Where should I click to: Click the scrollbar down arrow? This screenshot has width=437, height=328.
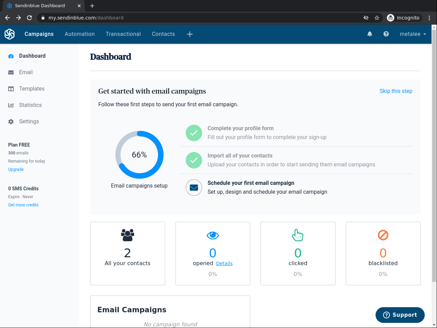click(x=434, y=325)
